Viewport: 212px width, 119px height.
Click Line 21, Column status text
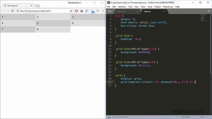pos(120,117)
